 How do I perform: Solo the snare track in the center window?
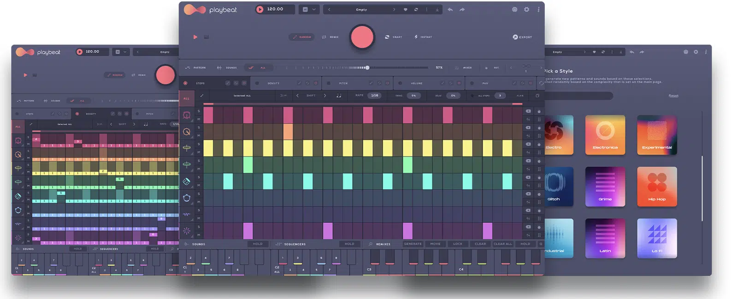point(199,128)
